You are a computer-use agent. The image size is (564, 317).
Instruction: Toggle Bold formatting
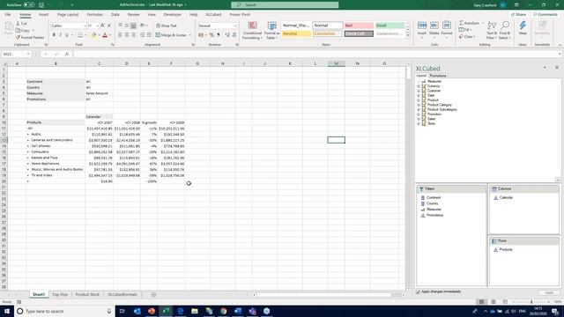pos(54,35)
